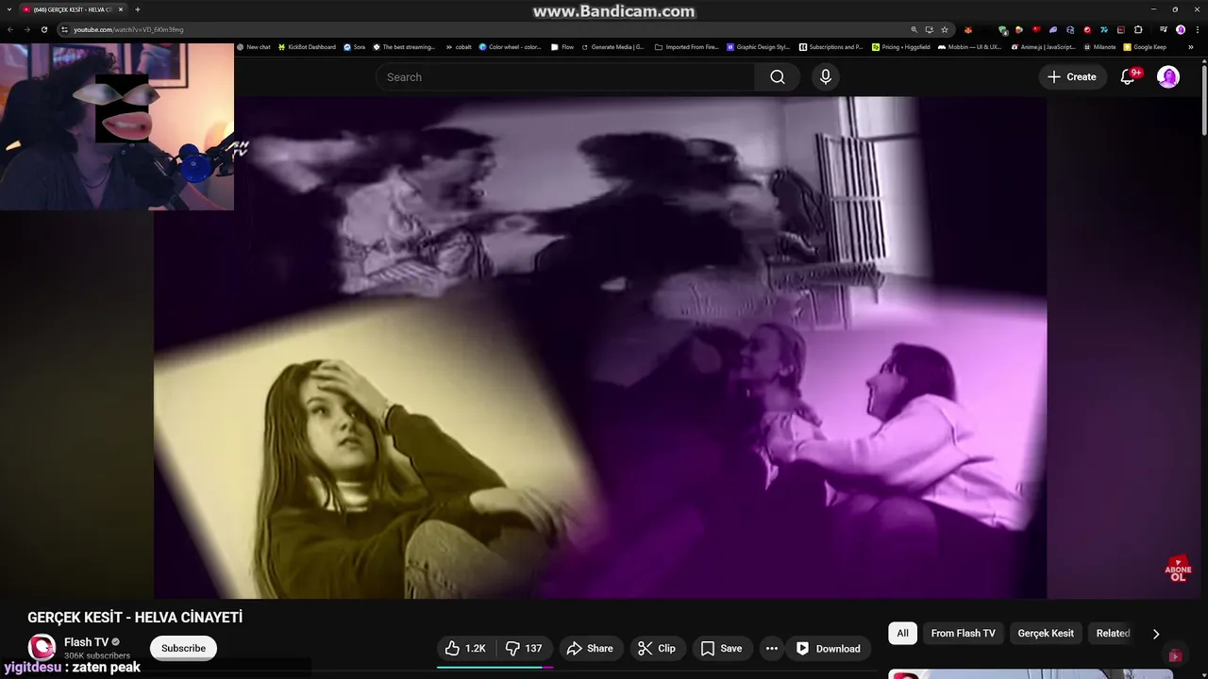Open the Color wheel bookmark

[x=511, y=46]
